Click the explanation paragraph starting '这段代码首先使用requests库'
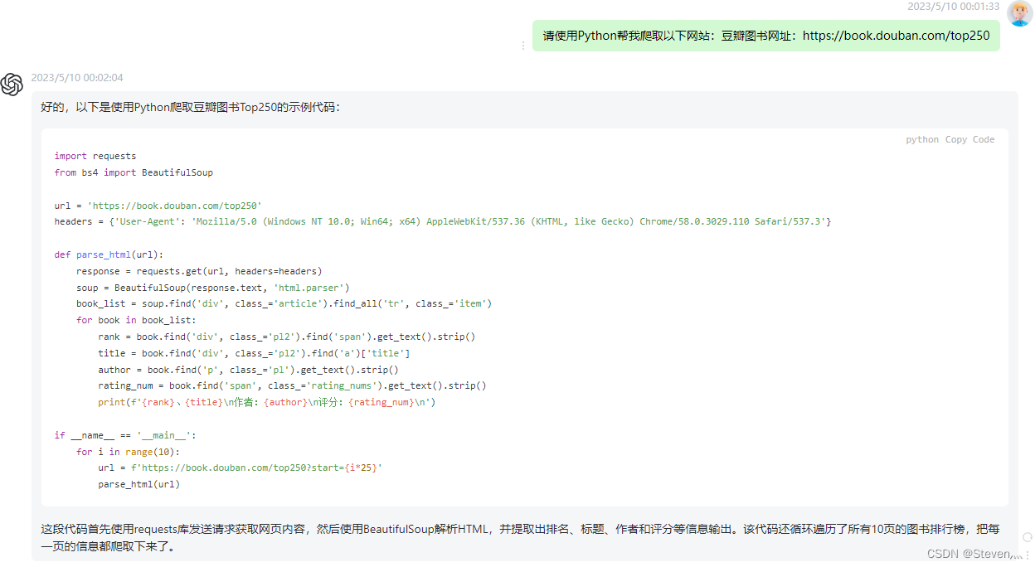The image size is (1035, 567). (520, 537)
